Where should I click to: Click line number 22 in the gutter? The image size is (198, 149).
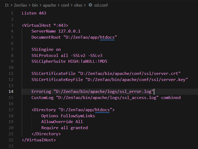11,140
